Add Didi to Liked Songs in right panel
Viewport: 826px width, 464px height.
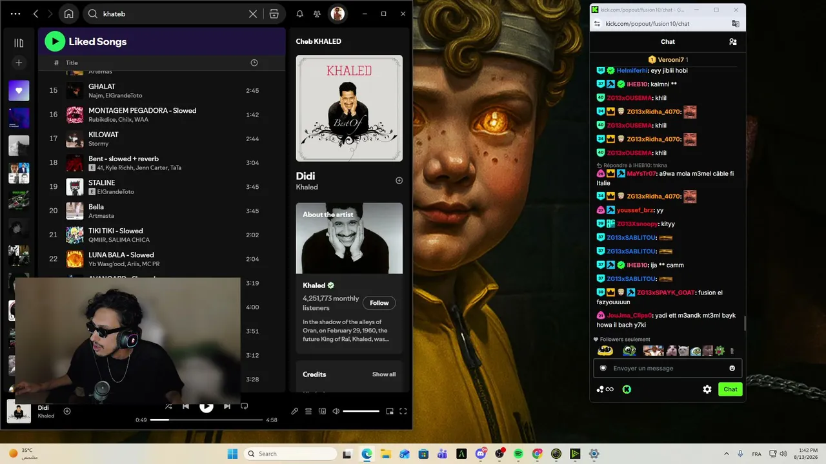(399, 180)
